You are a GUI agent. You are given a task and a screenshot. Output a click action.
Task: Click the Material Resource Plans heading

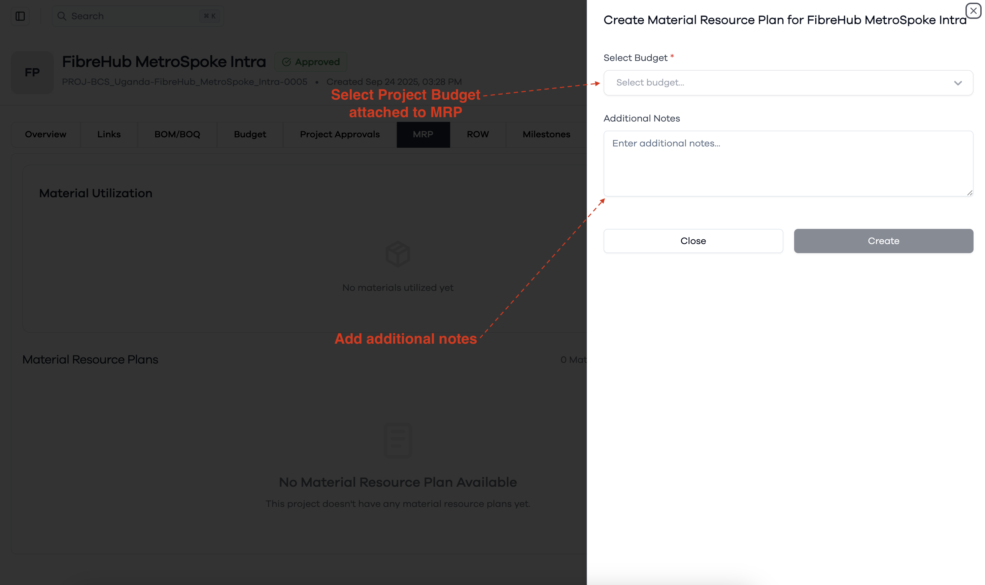[90, 359]
